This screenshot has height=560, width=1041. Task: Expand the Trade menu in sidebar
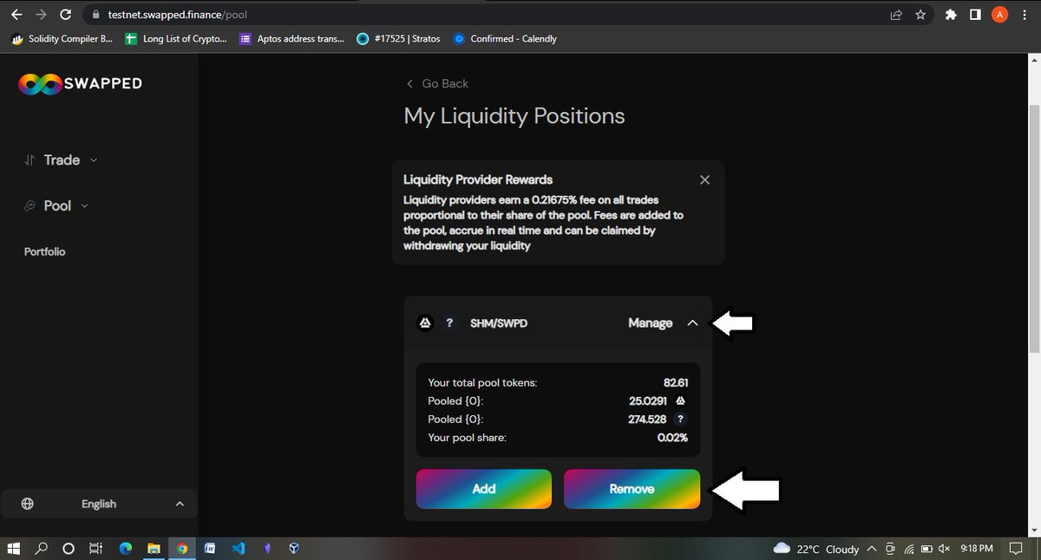[61, 160]
